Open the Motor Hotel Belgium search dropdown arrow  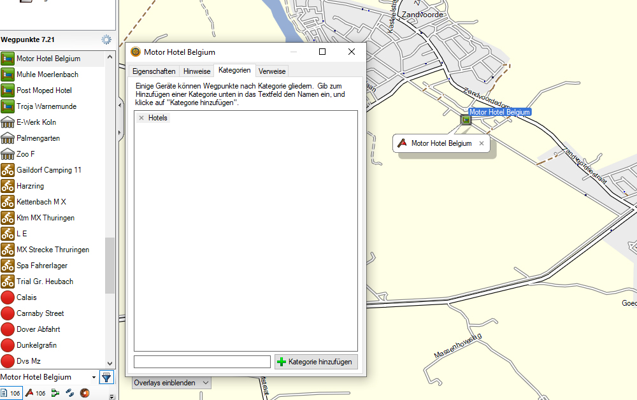pyautogui.click(x=94, y=377)
